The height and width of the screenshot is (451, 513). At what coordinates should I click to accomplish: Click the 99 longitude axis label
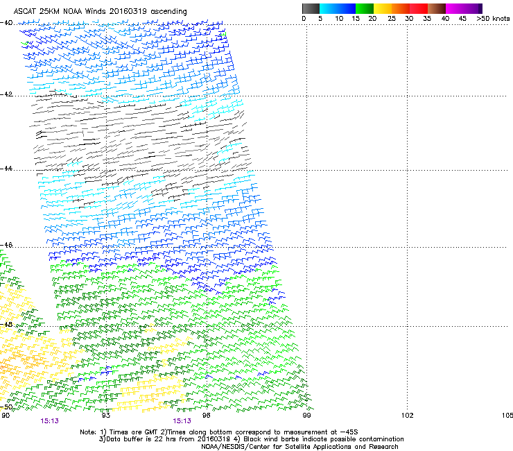[x=306, y=416]
